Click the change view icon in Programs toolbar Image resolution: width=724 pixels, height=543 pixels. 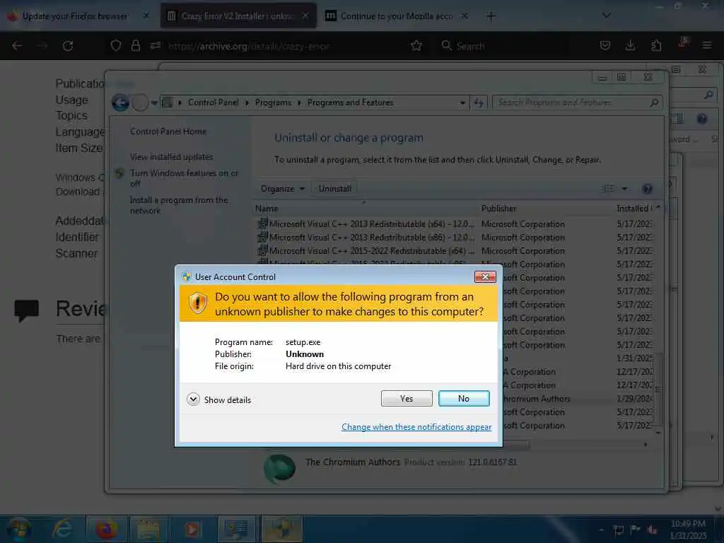click(609, 188)
